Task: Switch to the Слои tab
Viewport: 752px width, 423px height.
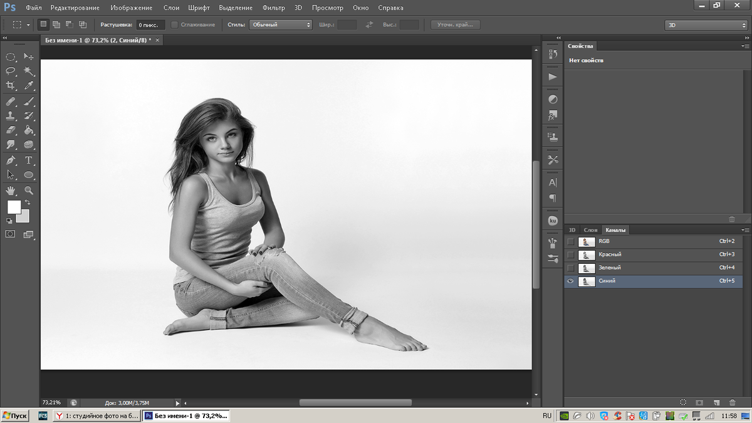Action: click(590, 230)
